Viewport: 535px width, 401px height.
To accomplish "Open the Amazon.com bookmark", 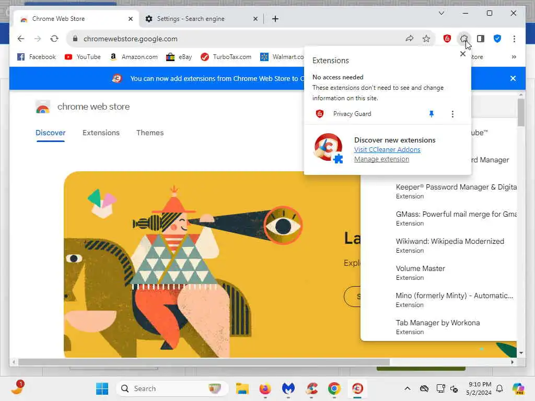I will click(x=133, y=57).
